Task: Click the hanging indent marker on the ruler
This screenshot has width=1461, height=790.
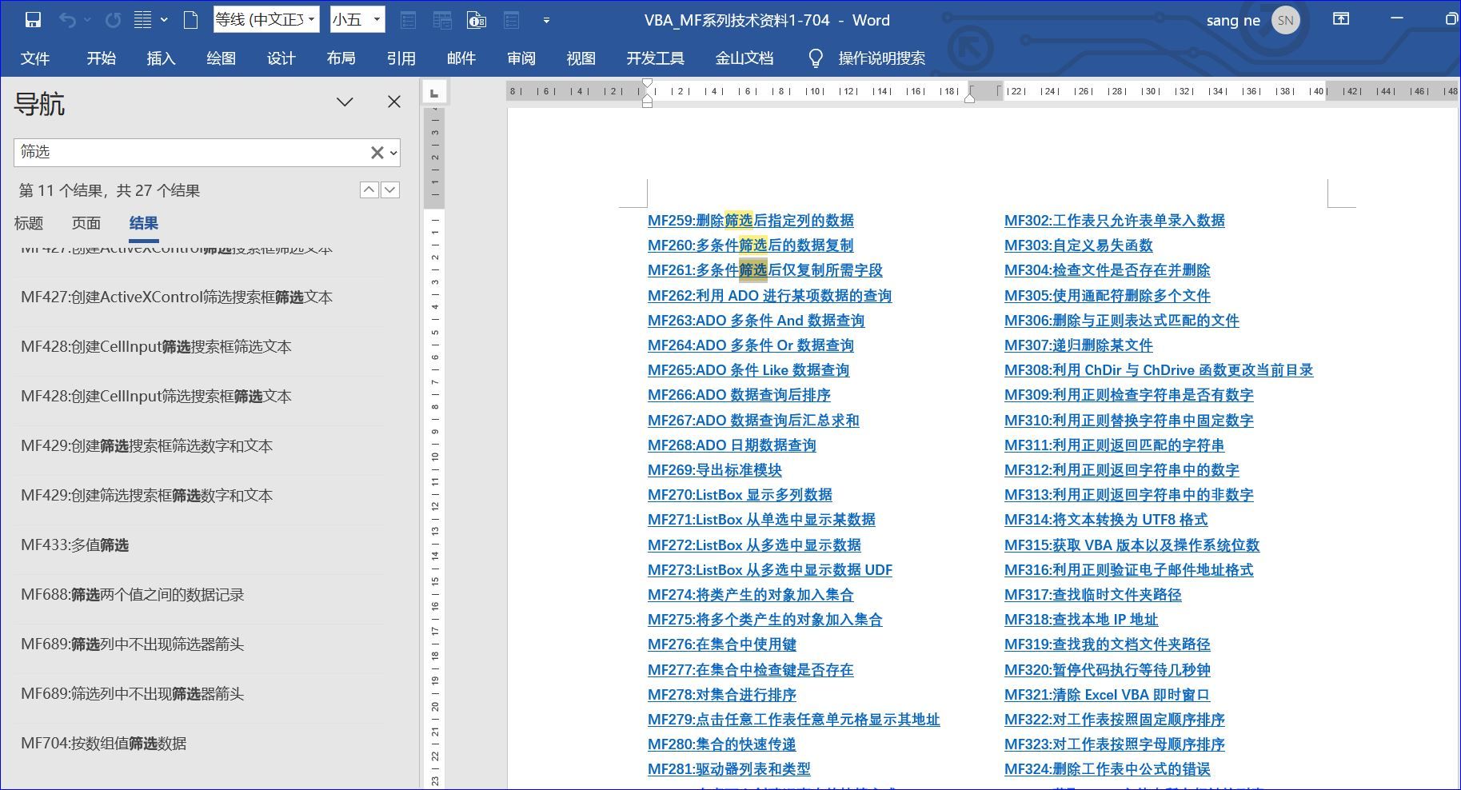Action: pos(647,98)
